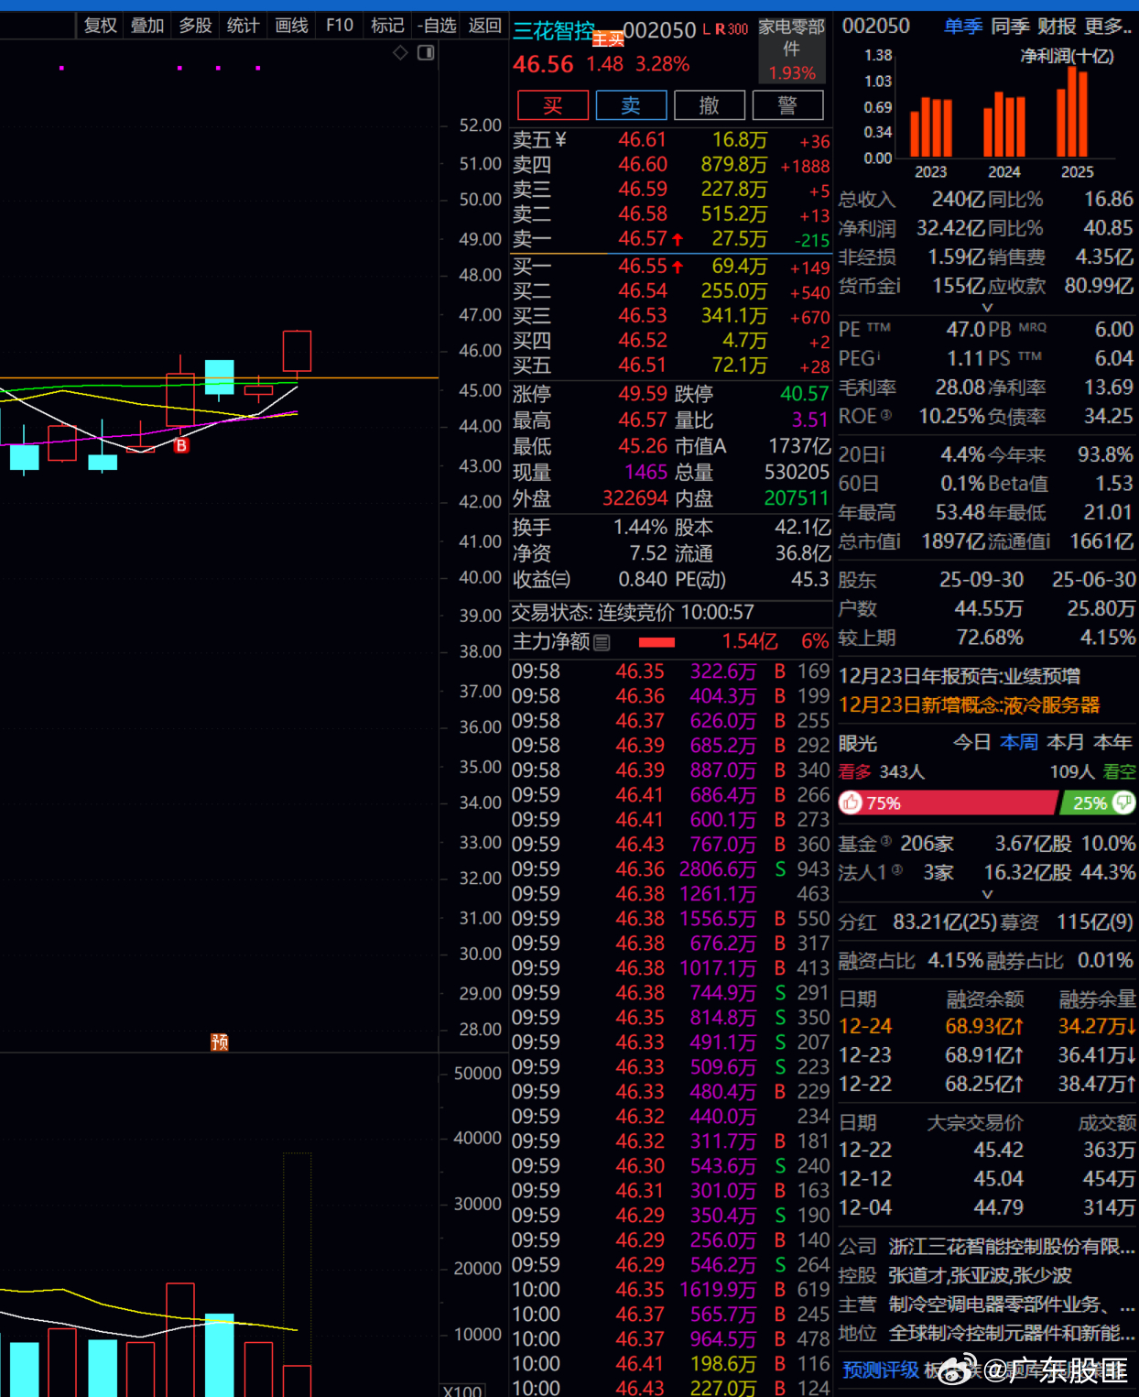This screenshot has height=1397, width=1139.
Task: Click 12-22 block trade 45.42 row
Action: coord(987,1150)
